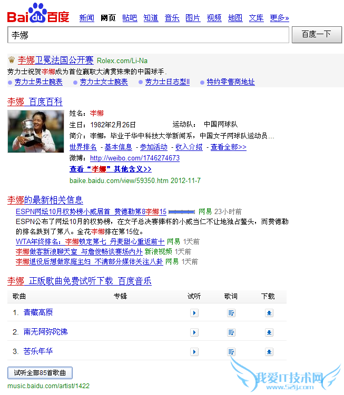Switch to the 贴吧 tab

pyautogui.click(x=130, y=18)
